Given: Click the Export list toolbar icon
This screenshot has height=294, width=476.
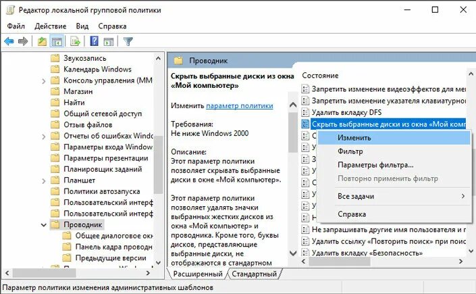Looking at the screenshot, I should click(x=75, y=41).
